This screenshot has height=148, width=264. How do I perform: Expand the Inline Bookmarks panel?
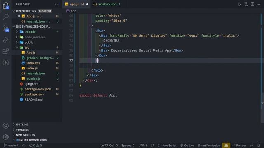[37, 140]
